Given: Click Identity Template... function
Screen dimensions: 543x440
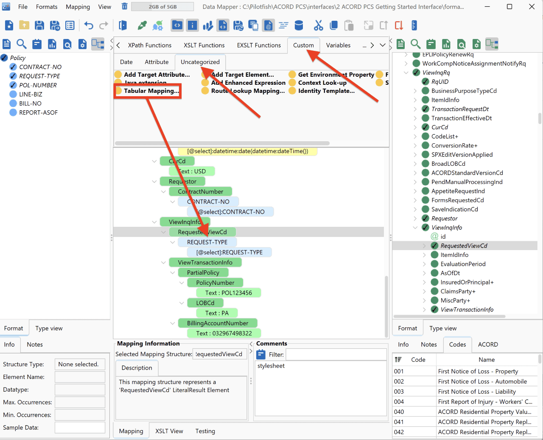Looking at the screenshot, I should [x=322, y=91].
